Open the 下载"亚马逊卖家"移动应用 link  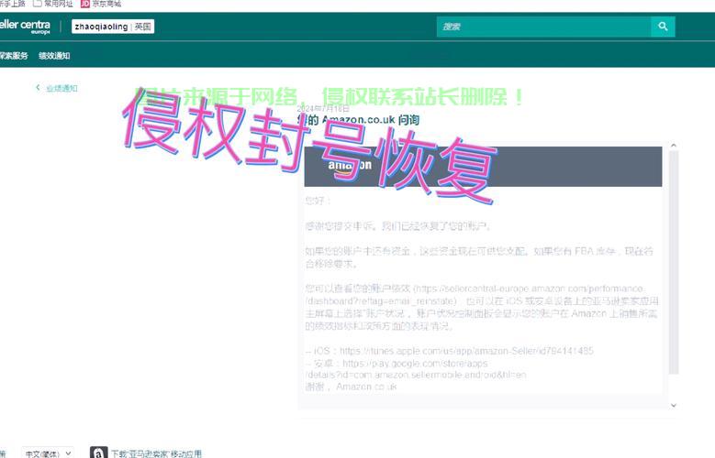[x=156, y=454]
